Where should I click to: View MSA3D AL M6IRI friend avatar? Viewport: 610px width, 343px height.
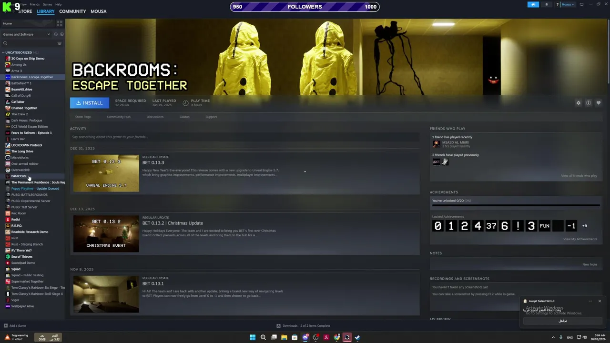tap(436, 144)
